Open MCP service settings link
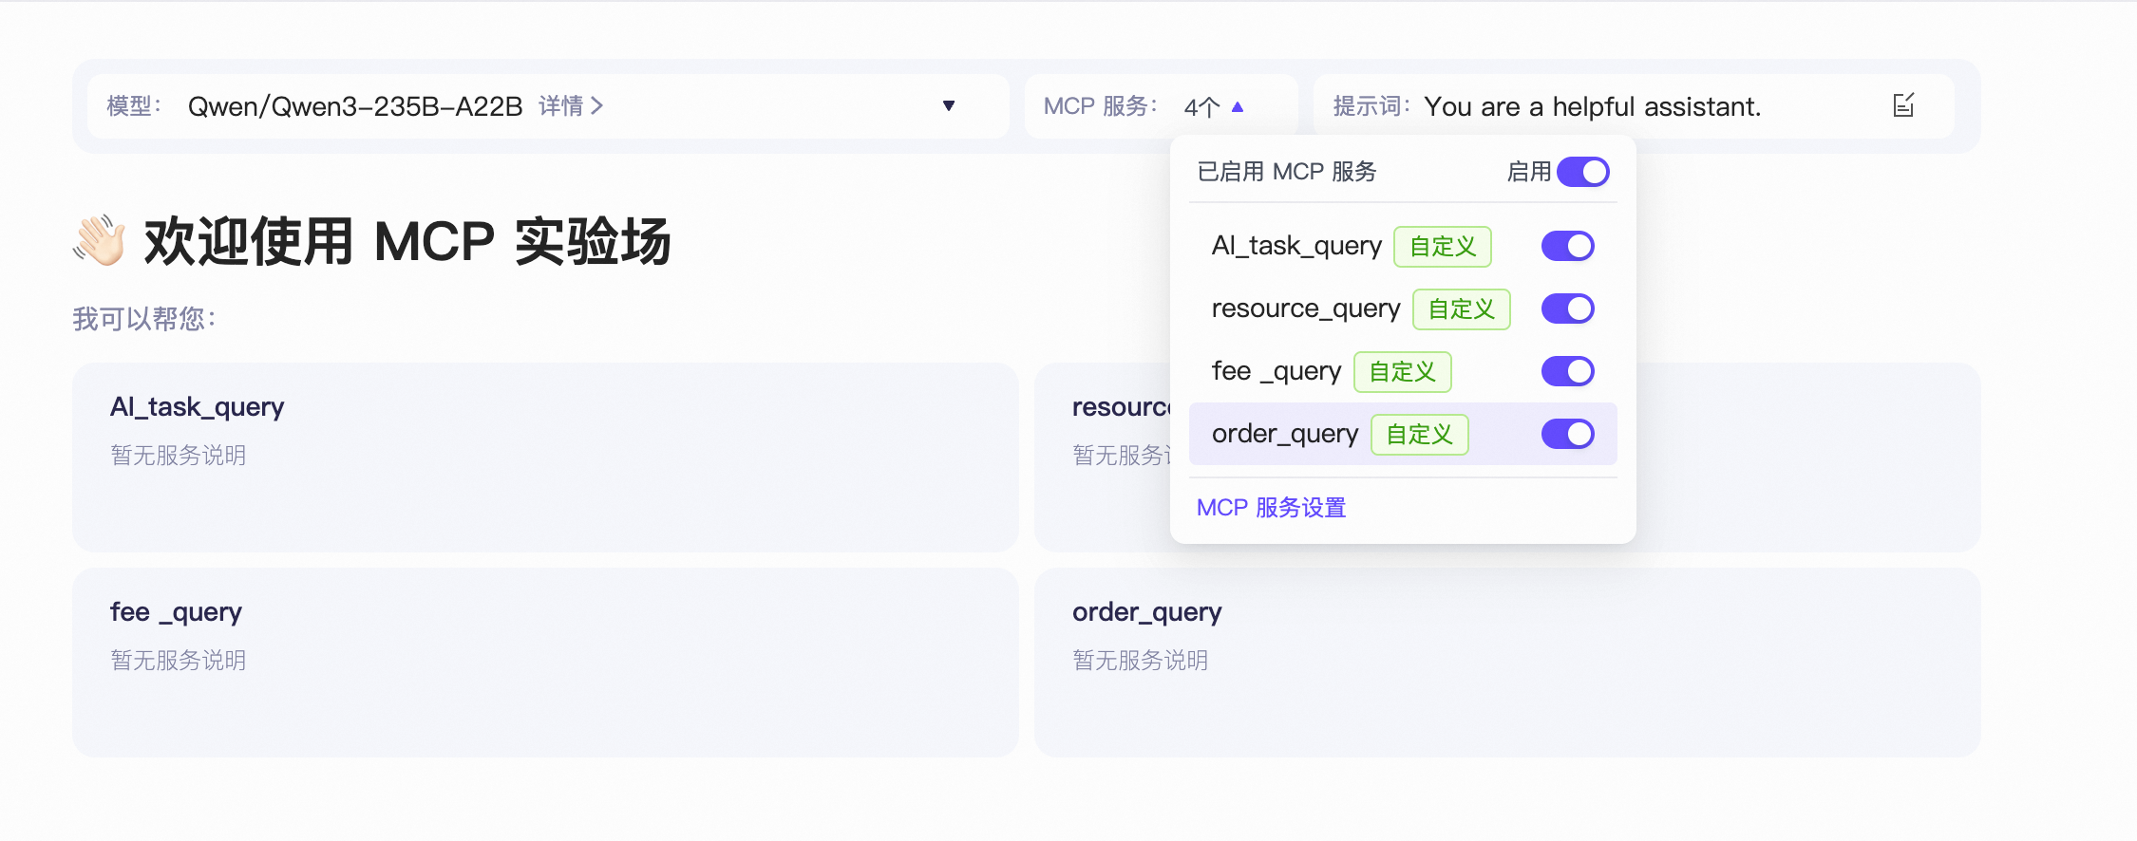Screen dimensions: 2137x841 click(1271, 508)
